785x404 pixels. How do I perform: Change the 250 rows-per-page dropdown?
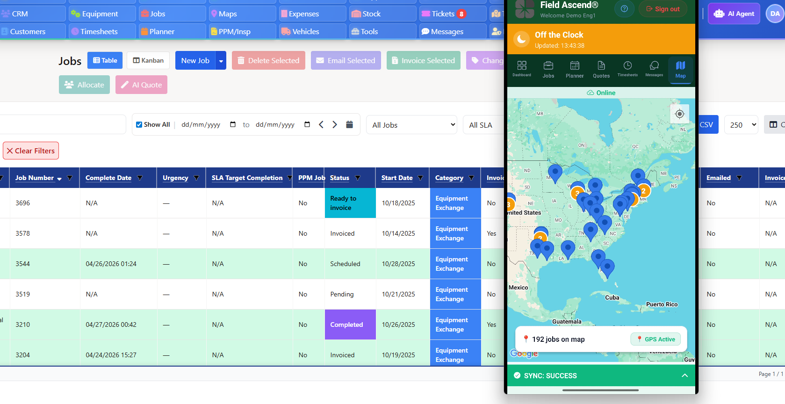click(x=741, y=125)
